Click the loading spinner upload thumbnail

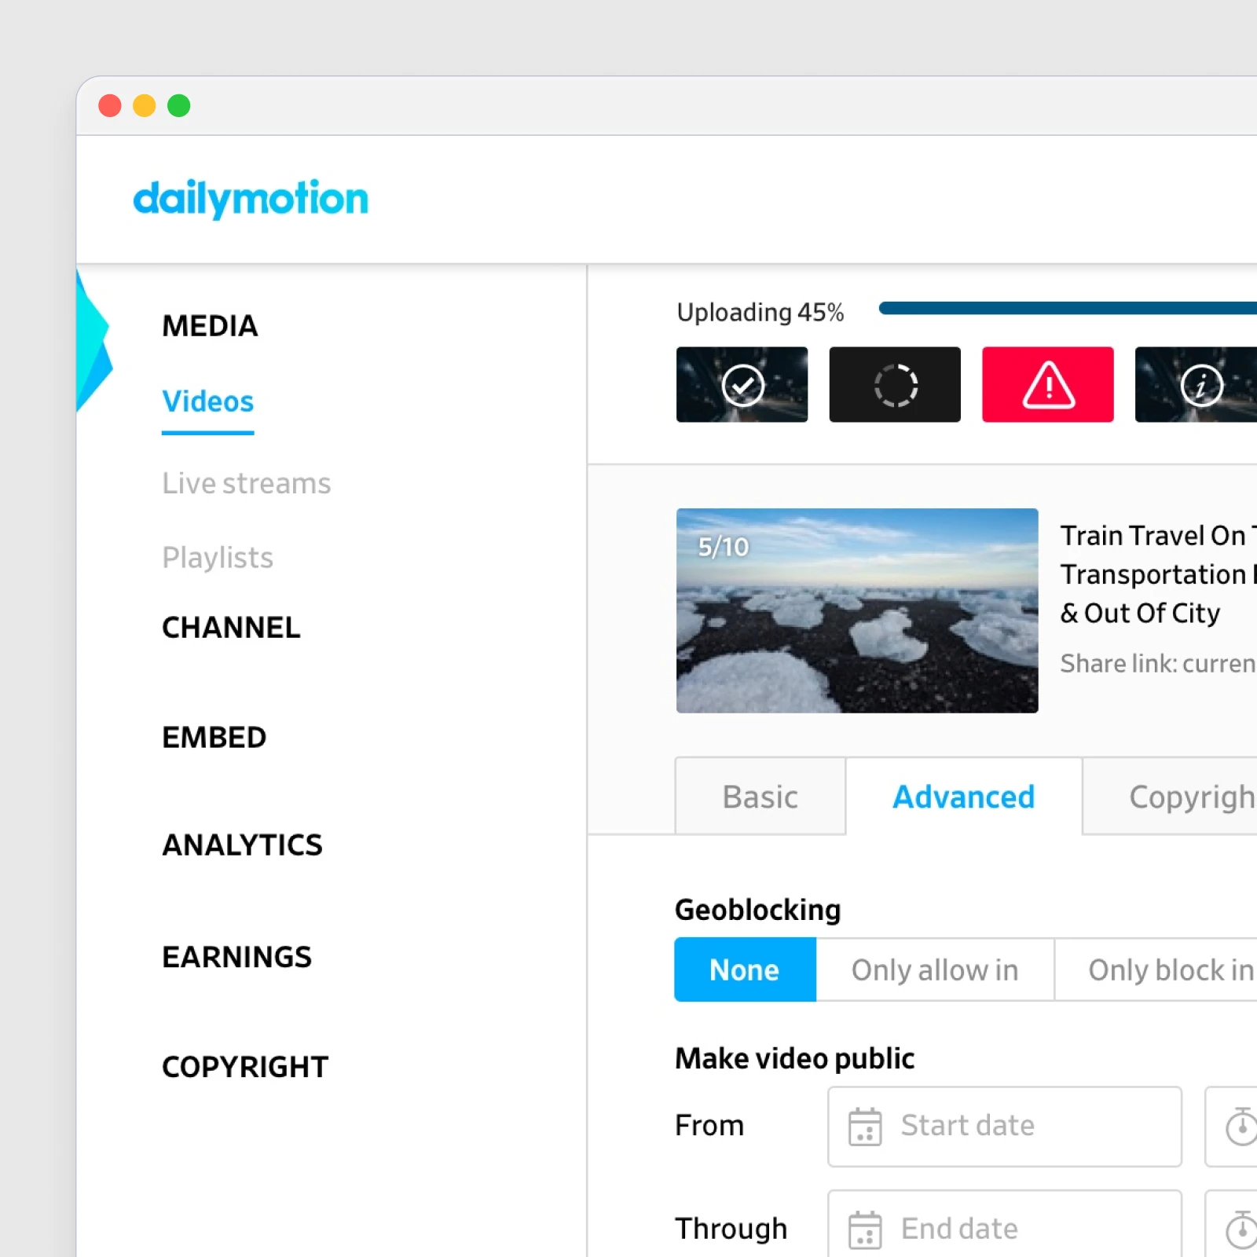tap(895, 385)
